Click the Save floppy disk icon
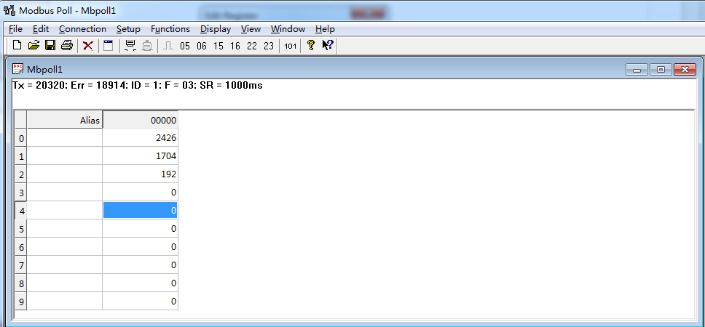Screen dimensions: 705x327 [x=50, y=45]
